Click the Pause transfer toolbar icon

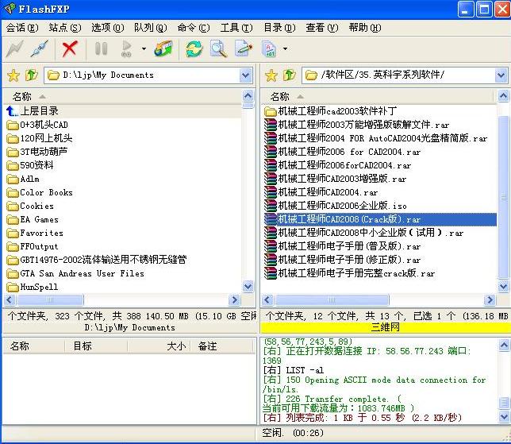(x=101, y=49)
